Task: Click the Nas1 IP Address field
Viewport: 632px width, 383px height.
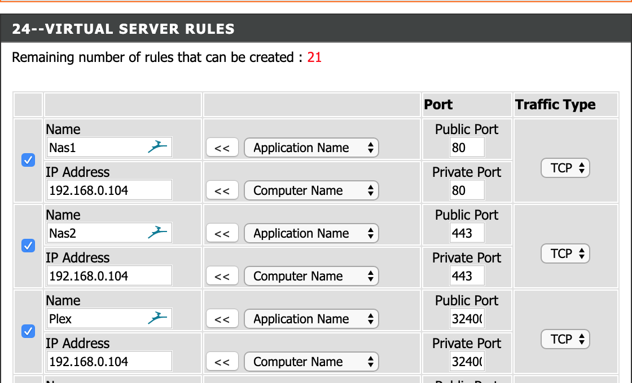Action: coord(109,190)
